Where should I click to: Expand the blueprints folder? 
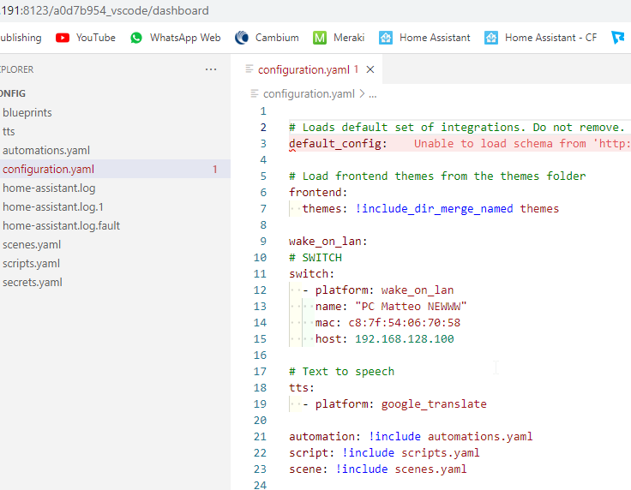(x=27, y=113)
